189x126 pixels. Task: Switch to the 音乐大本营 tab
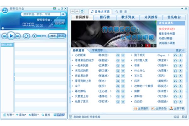coord(100,11)
